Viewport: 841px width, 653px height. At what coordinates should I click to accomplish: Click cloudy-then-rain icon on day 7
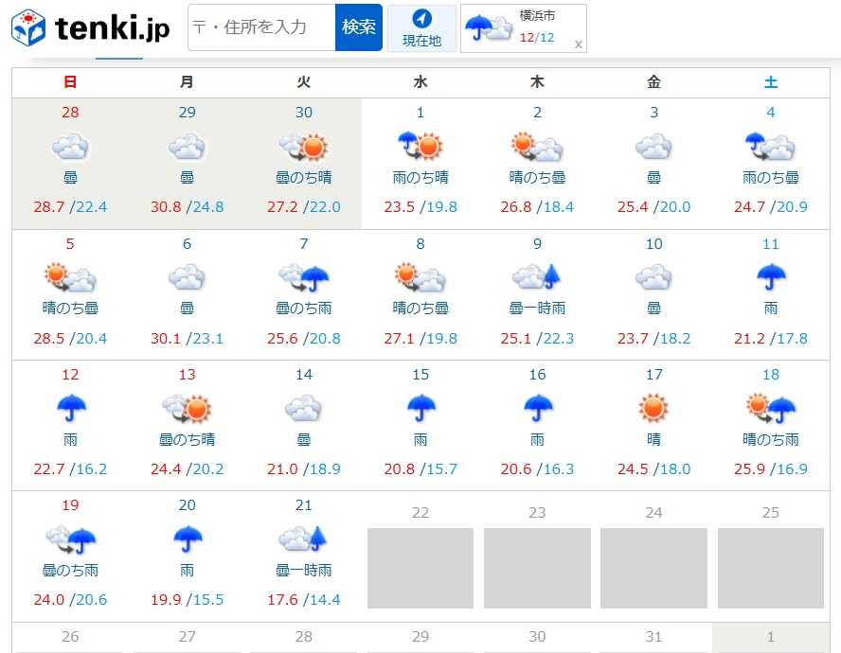pos(303,277)
